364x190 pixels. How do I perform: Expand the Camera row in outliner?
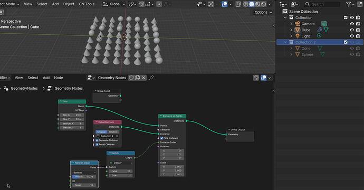click(291, 24)
